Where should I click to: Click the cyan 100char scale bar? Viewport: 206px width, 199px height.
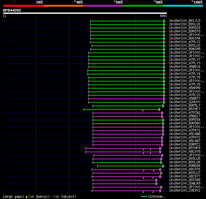click(x=144, y=196)
